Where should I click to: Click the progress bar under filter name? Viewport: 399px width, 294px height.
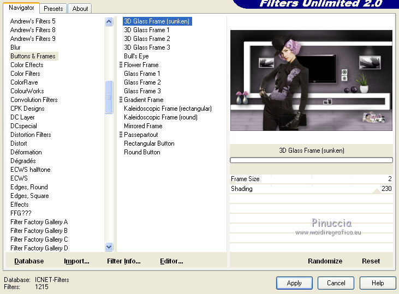(311, 160)
